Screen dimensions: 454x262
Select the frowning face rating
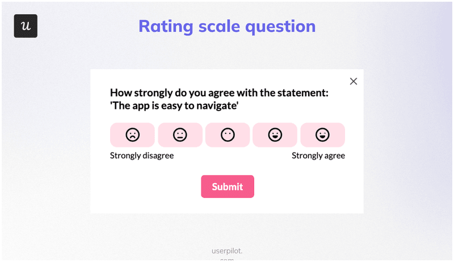click(132, 135)
